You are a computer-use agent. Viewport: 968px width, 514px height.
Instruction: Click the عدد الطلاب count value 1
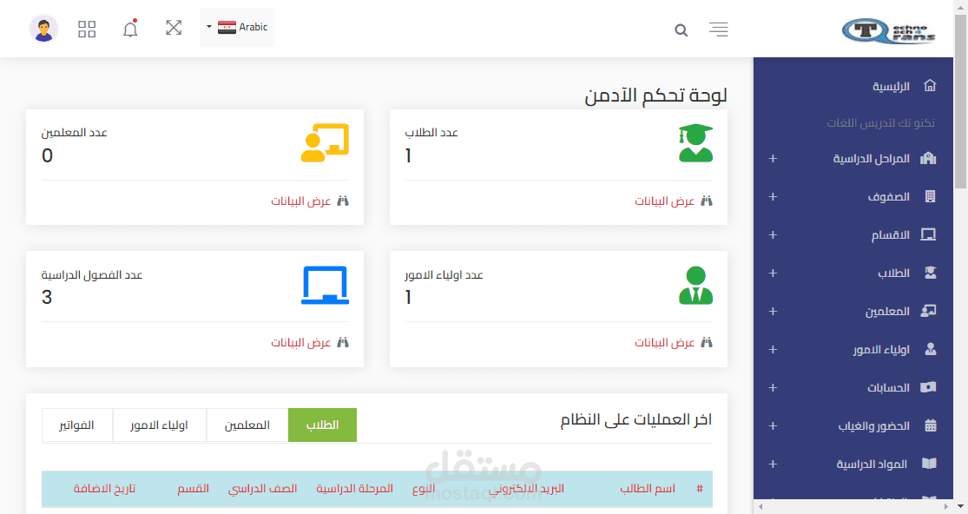[408, 156]
